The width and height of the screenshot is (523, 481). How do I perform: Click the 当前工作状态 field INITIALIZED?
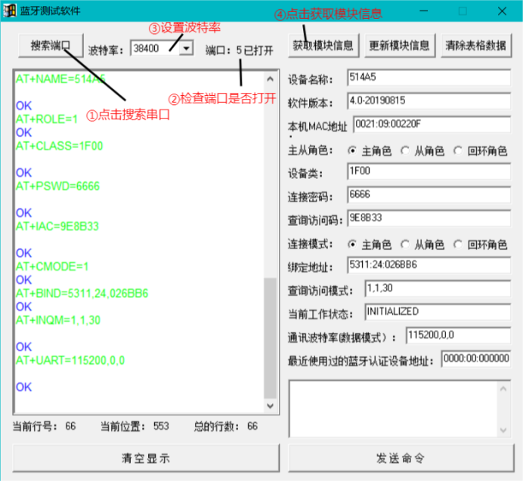click(438, 312)
